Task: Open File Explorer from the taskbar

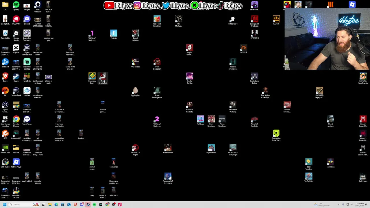Action: point(49,205)
